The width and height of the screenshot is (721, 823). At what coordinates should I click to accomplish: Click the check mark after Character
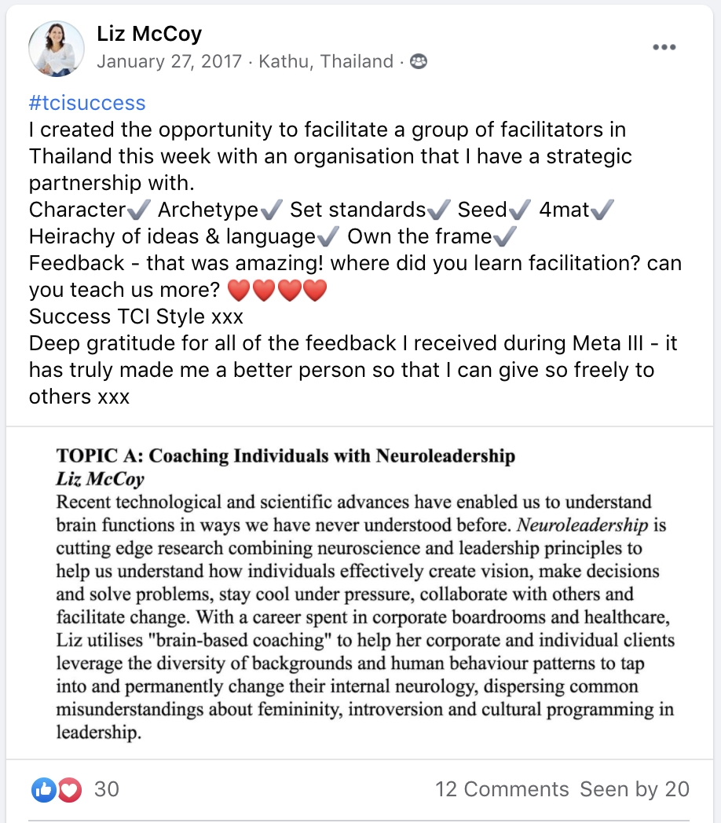[x=139, y=210]
